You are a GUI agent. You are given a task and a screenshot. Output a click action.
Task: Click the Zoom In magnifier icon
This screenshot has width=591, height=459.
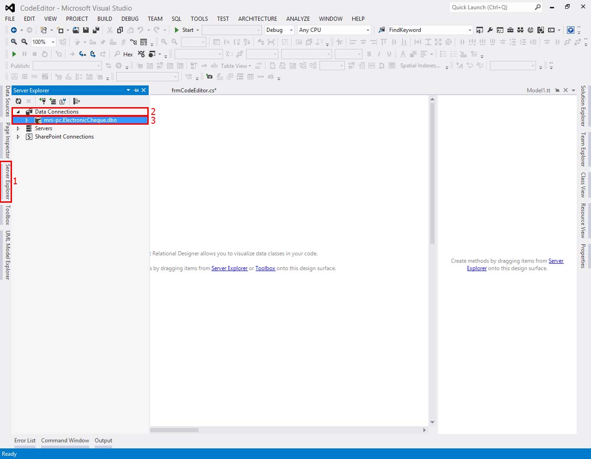[x=14, y=42]
